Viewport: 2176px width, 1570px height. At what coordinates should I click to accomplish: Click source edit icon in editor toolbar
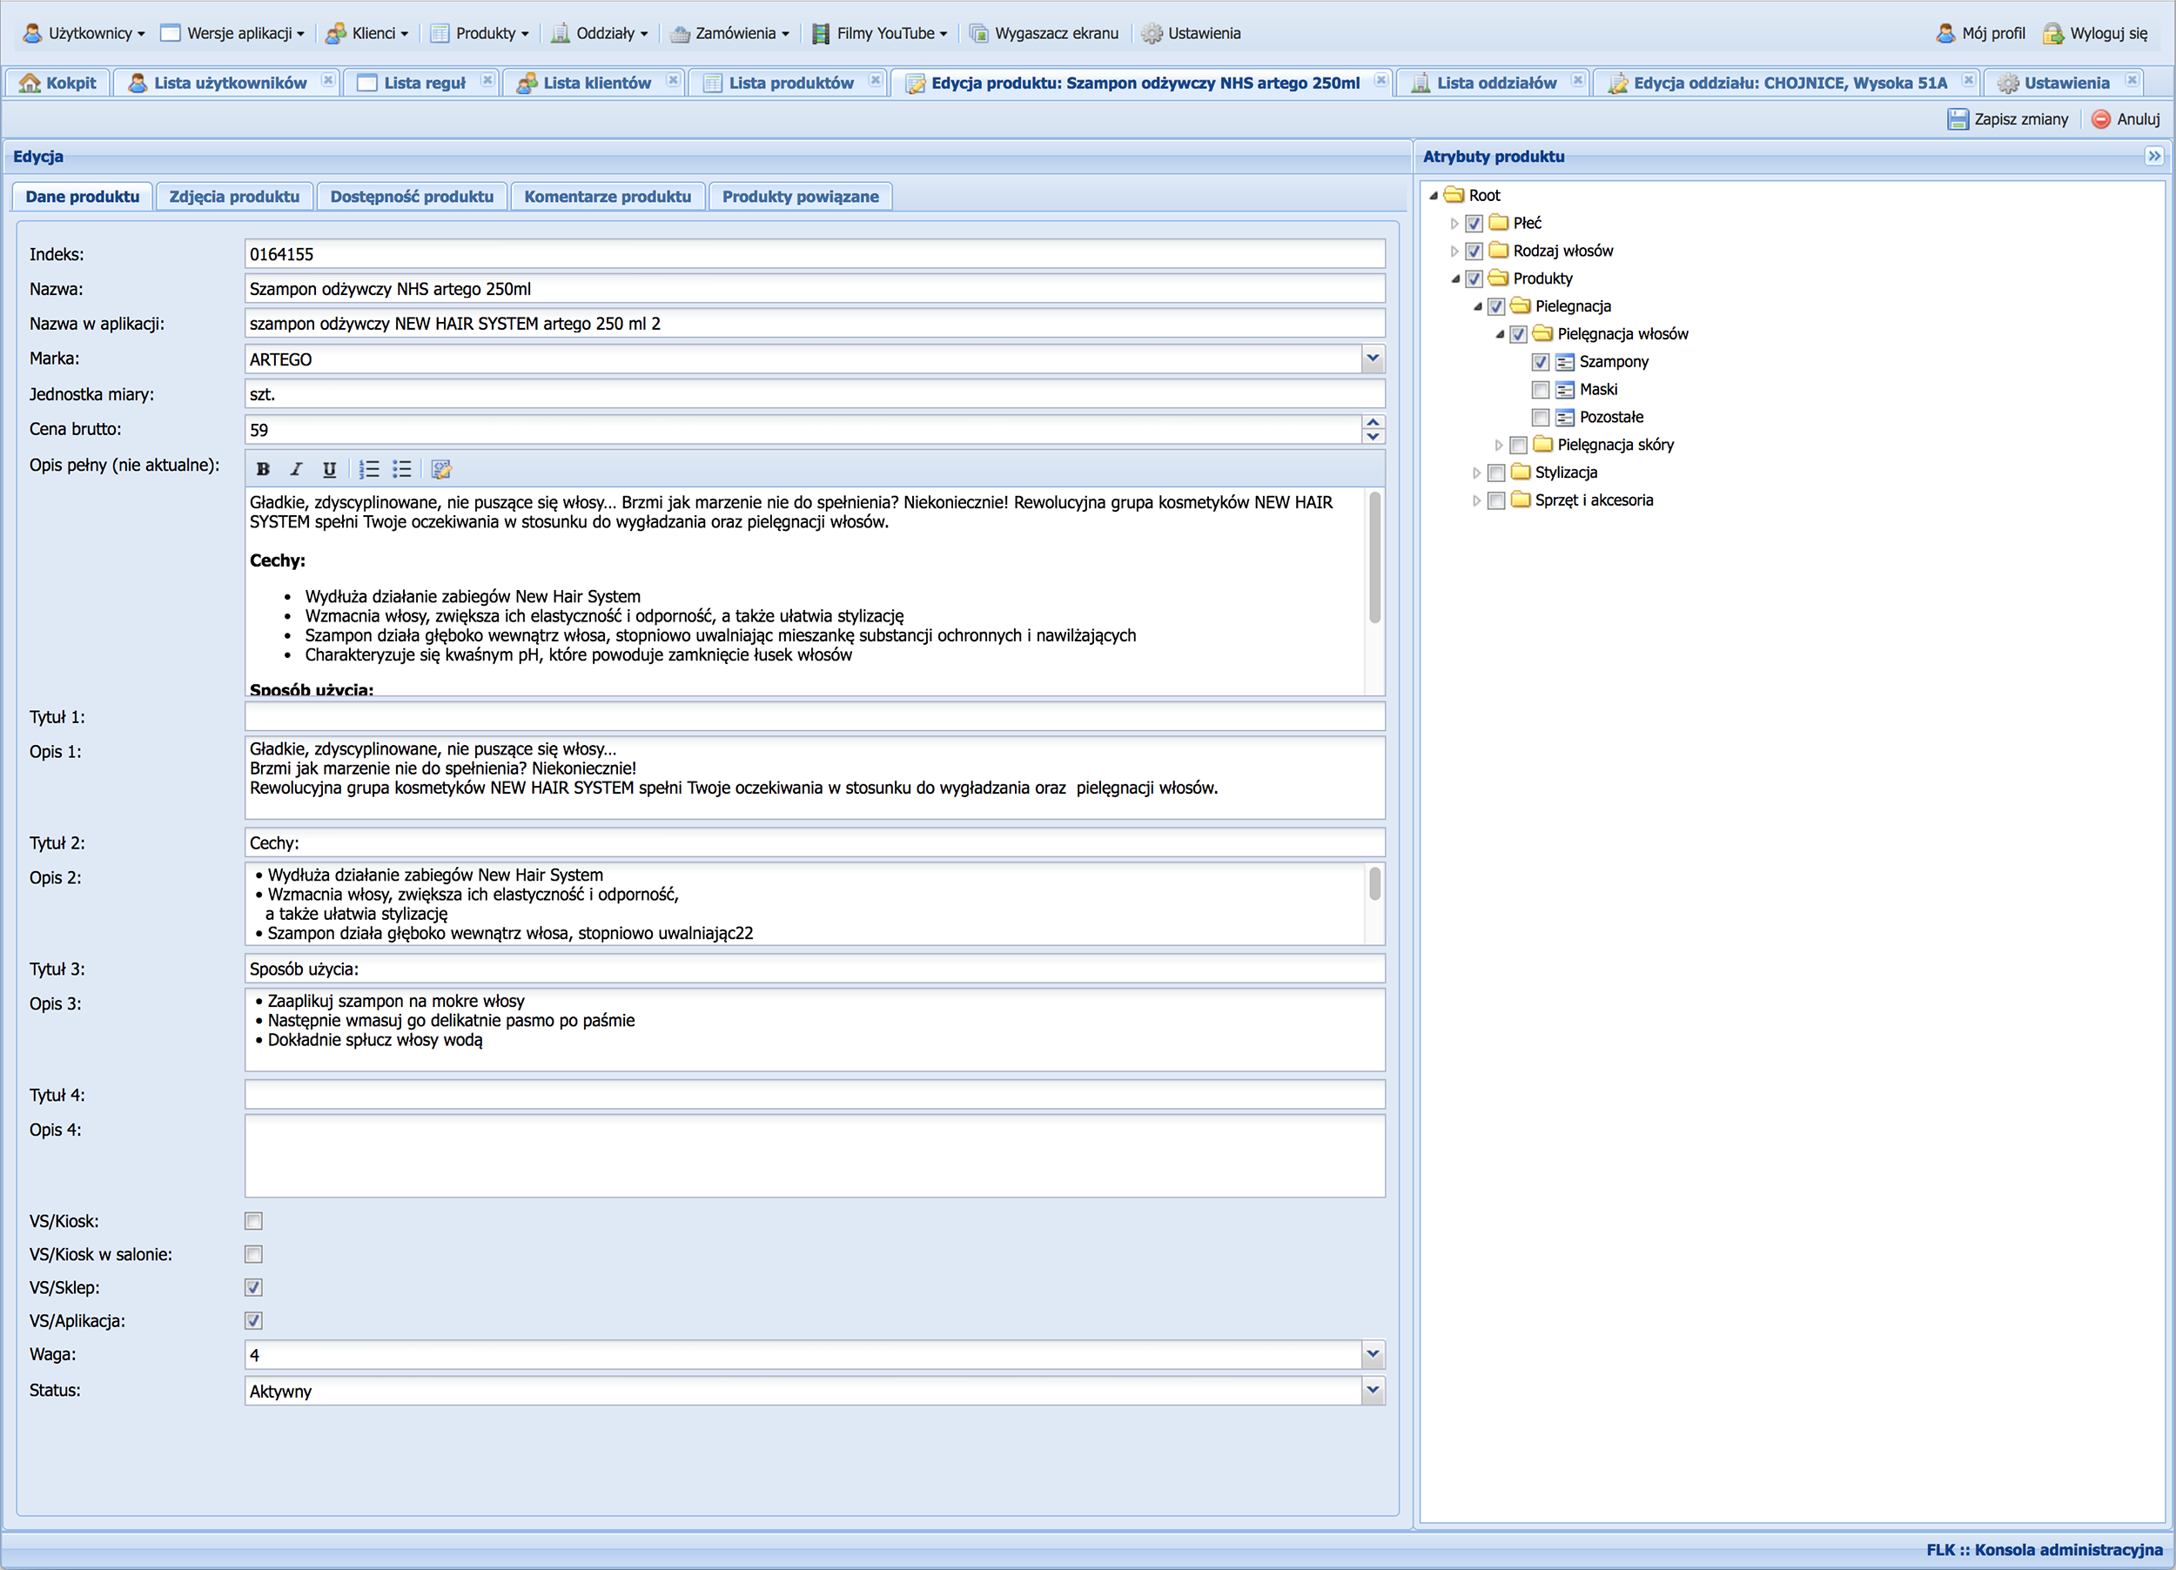click(x=441, y=469)
